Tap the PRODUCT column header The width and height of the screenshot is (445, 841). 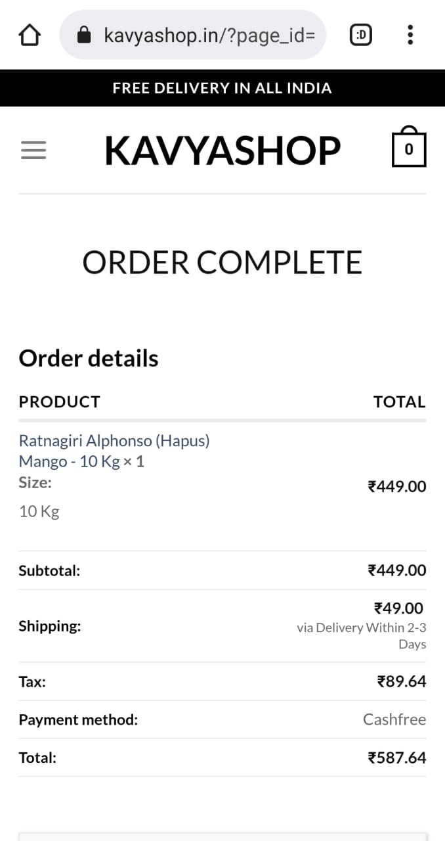(60, 401)
